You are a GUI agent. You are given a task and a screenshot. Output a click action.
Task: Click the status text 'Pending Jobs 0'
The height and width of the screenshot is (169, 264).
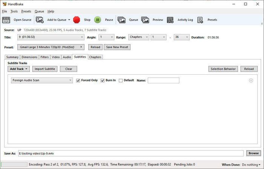184,164
